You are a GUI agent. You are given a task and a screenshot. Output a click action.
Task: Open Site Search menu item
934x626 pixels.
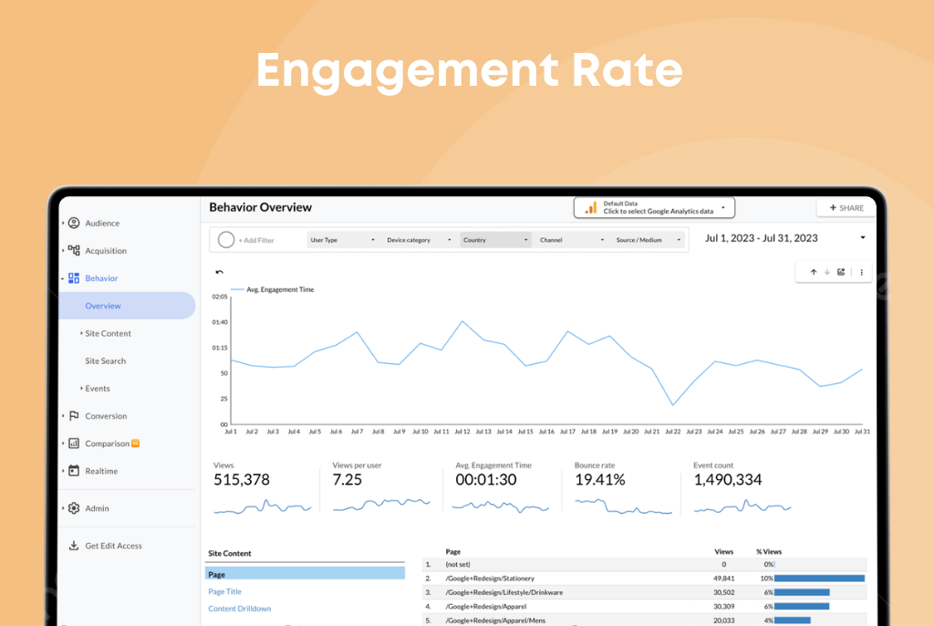pyautogui.click(x=106, y=360)
